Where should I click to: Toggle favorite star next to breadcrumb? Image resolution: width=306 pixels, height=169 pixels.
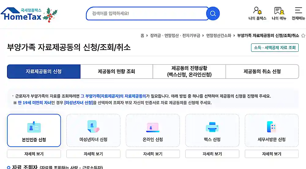click(x=303, y=36)
